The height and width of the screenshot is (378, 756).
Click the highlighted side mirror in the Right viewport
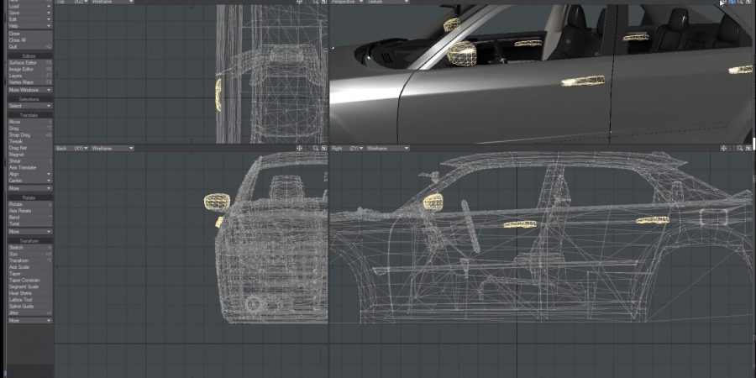click(433, 202)
